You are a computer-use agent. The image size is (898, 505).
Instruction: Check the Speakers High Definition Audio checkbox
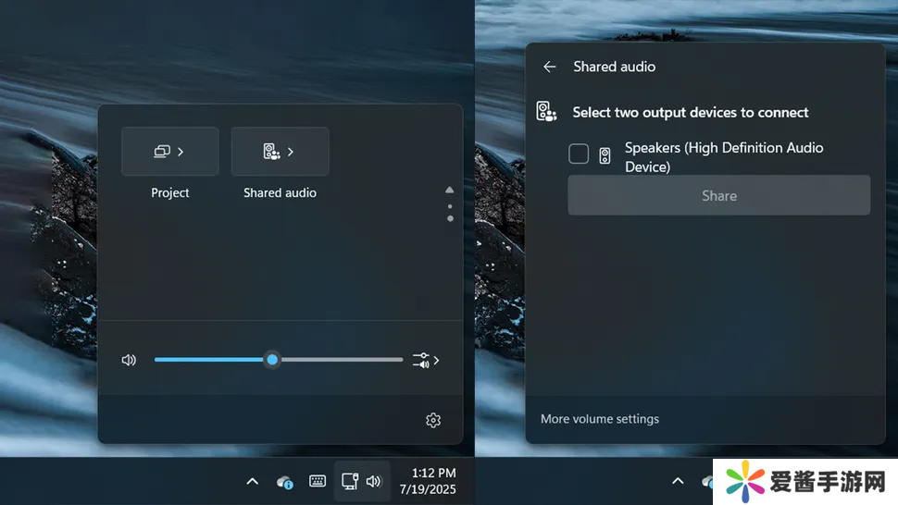tap(579, 154)
